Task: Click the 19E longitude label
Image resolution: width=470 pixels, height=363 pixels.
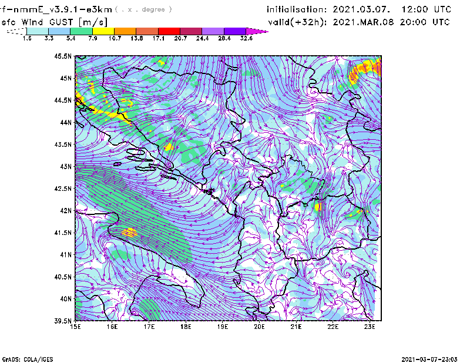Action: (x=223, y=327)
